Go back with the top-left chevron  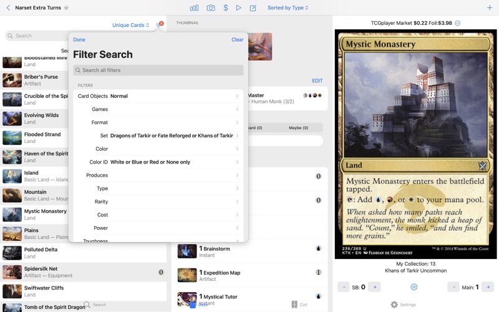pyautogui.click(x=8, y=7)
